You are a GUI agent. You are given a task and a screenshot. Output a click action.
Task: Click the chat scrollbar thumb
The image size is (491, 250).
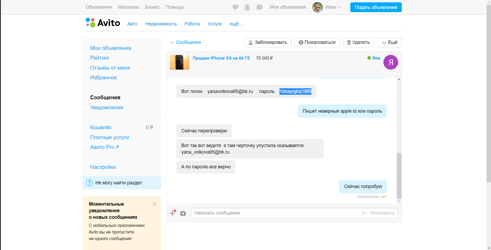click(399, 176)
